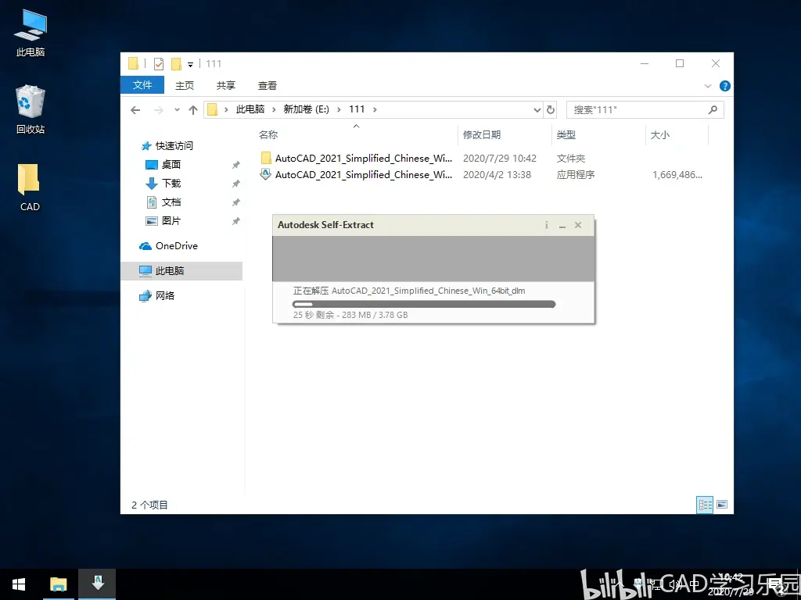
Task: Open 图片 in navigation pane
Action: pyautogui.click(x=163, y=221)
